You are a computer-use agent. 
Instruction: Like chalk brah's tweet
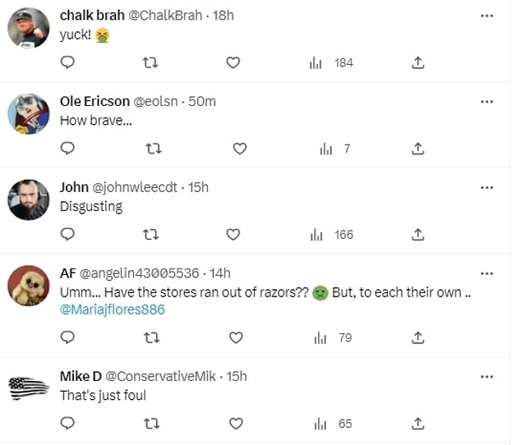click(233, 62)
